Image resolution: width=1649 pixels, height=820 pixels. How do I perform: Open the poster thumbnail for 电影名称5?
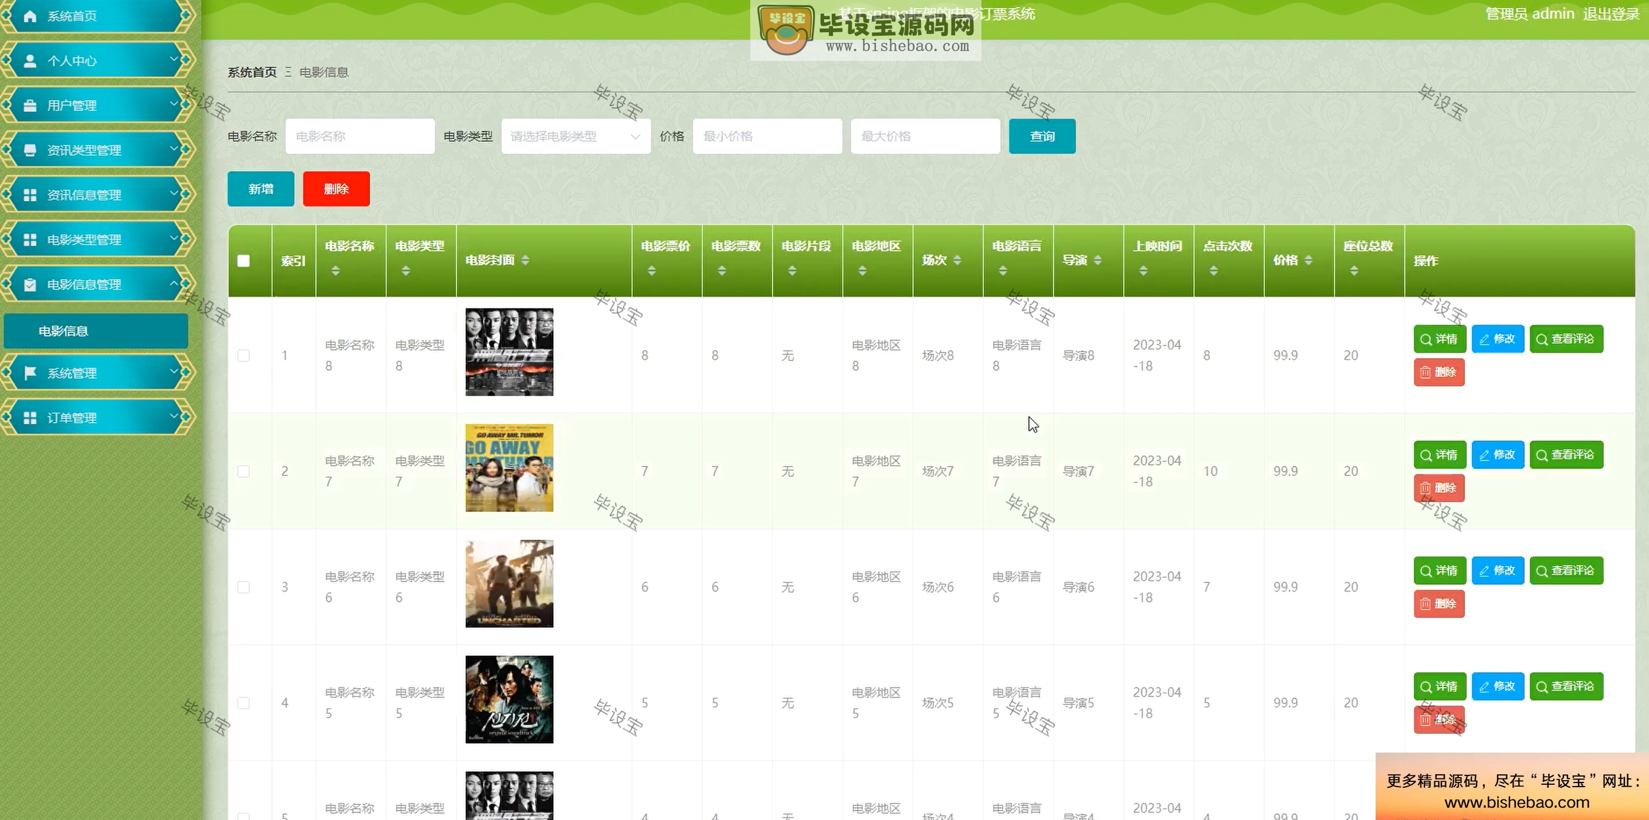tap(510, 700)
